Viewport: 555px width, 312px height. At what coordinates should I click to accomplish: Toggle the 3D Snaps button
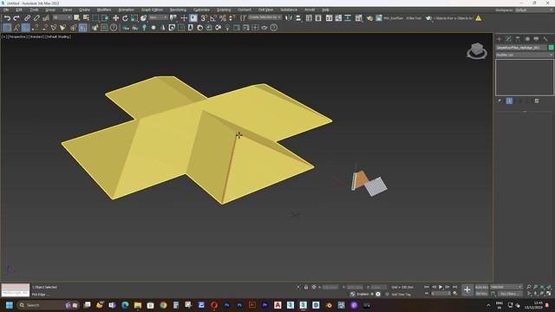205,18
